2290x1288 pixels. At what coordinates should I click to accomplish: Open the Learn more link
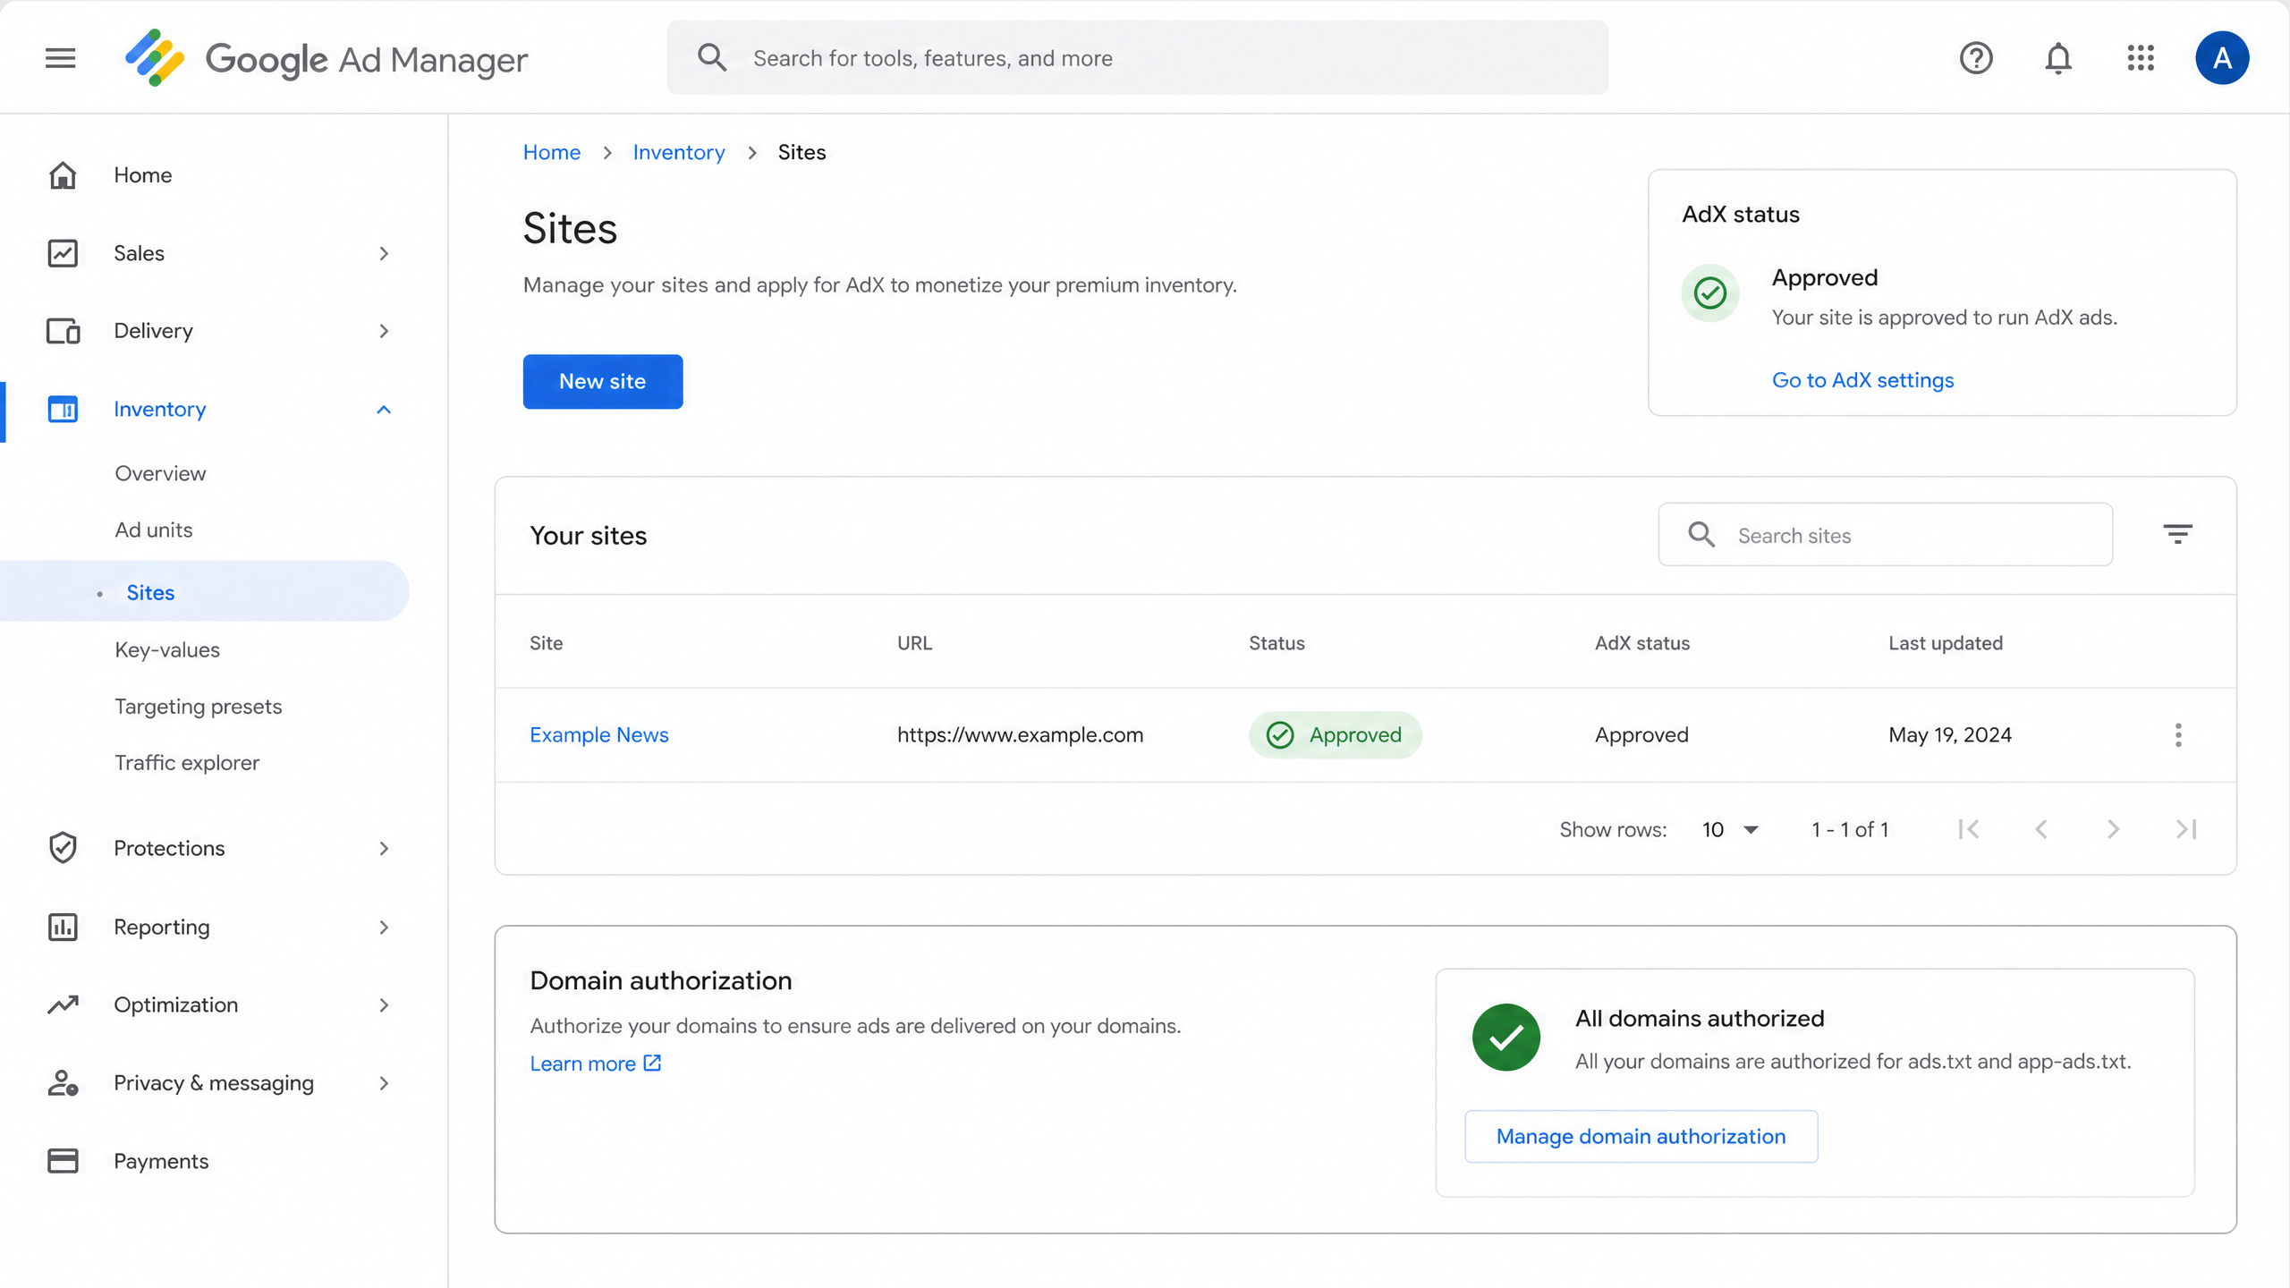[x=582, y=1063]
